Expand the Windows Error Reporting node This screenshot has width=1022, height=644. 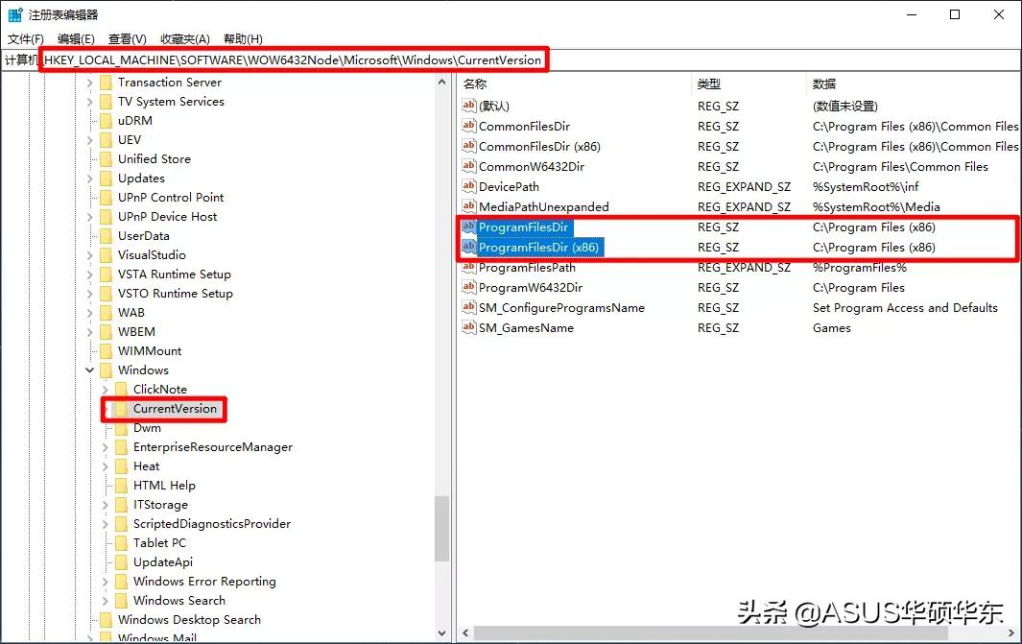pyautogui.click(x=104, y=581)
